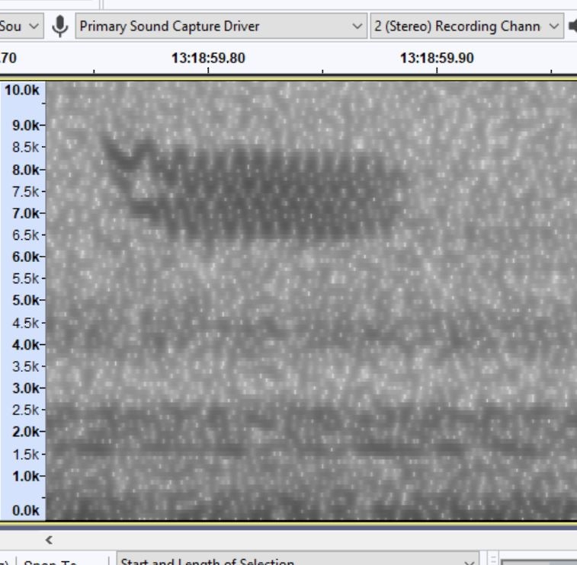Click the 1.0k label on the frequency scale
This screenshot has width=577, height=565.
[x=25, y=476]
